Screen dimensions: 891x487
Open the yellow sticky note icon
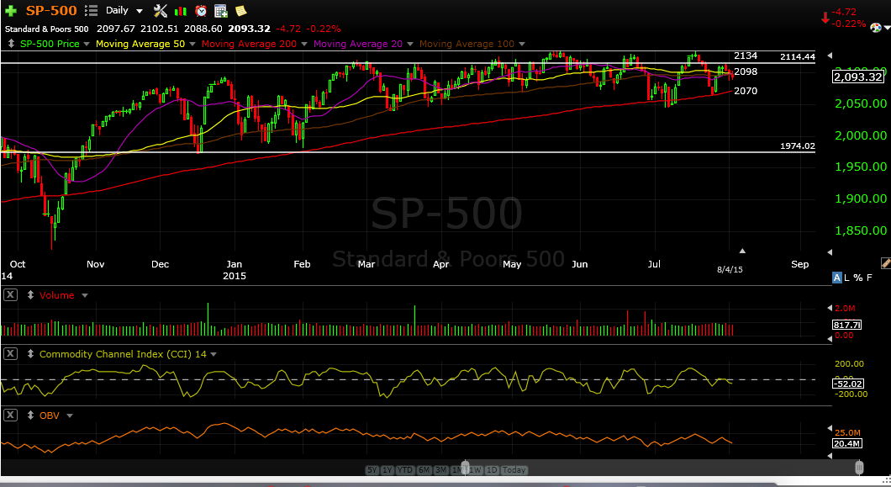[x=240, y=10]
